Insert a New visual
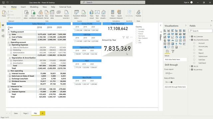This screenshot has height=119, width=213. pyautogui.click(x=92, y=14)
